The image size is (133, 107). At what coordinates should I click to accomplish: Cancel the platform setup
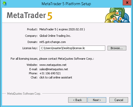119,100
